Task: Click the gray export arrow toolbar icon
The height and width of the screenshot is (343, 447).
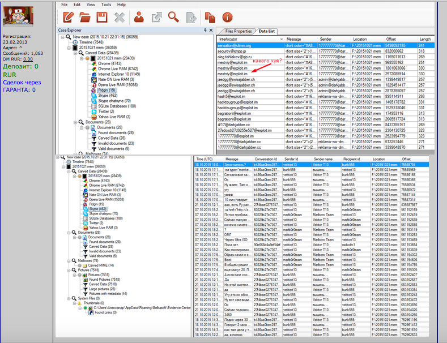Action: 156,17
